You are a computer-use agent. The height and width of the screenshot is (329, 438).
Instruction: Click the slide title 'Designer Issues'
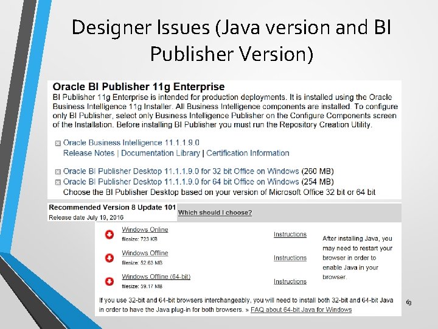231,40
